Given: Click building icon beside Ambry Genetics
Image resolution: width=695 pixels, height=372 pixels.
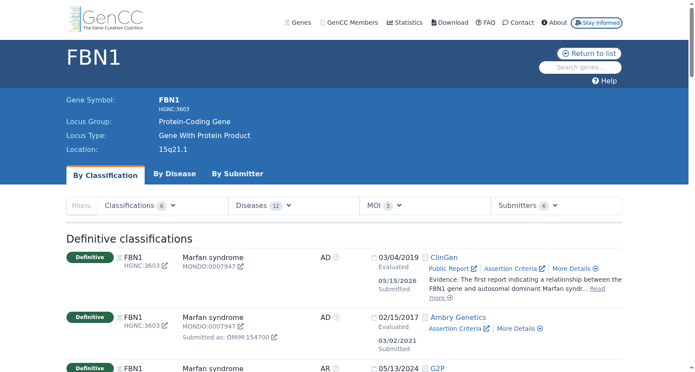Looking at the screenshot, I should [426, 317].
